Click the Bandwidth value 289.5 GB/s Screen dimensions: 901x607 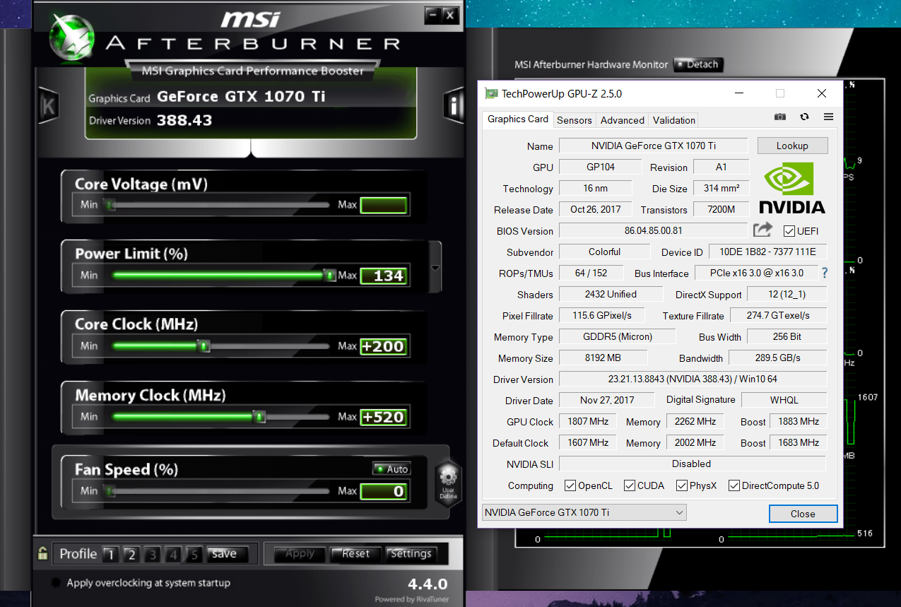(777, 358)
